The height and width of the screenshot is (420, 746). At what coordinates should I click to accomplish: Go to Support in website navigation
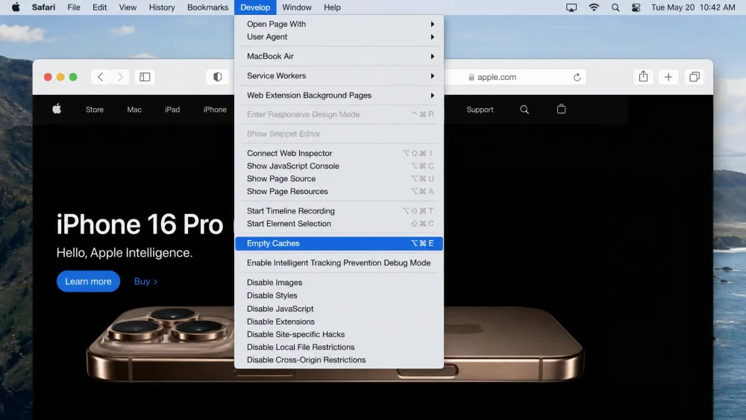click(x=480, y=110)
